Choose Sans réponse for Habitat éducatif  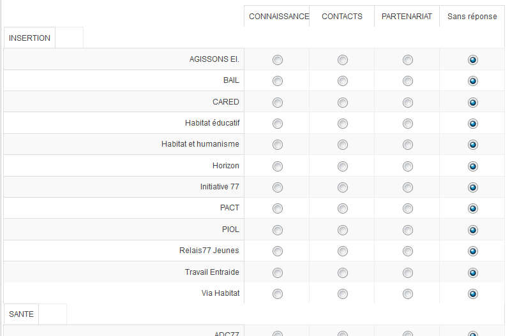pos(473,124)
